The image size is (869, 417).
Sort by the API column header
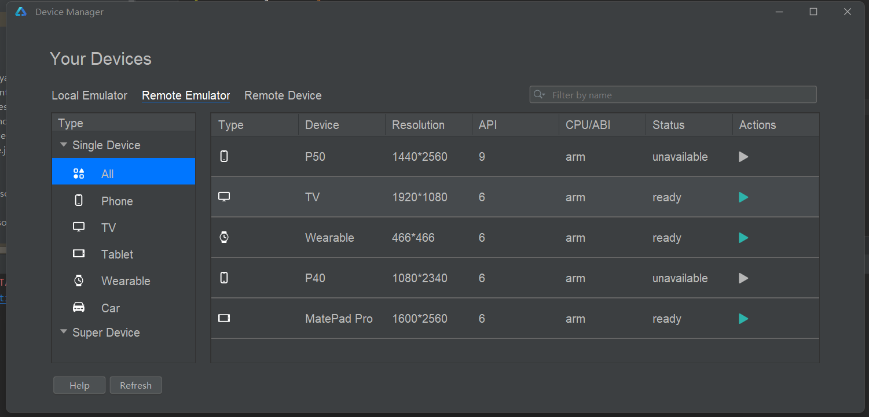coord(515,125)
